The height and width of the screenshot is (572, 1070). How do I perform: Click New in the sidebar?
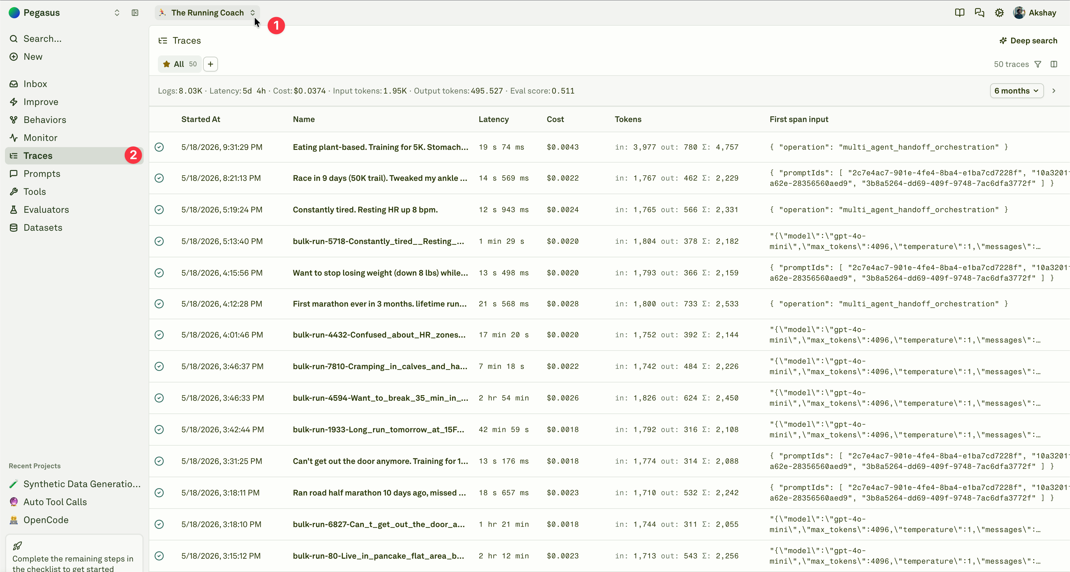[75, 56]
